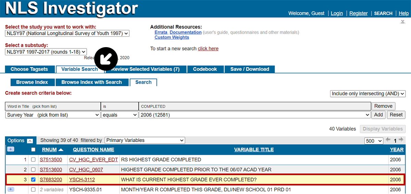Viewport: 411px width, 194px height.
Task: Open the 500 rows-per-page dropdown
Action: [374, 141]
